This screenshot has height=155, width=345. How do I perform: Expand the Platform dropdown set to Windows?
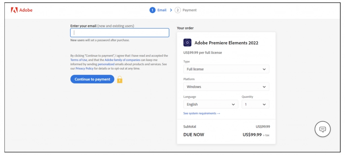click(x=226, y=87)
